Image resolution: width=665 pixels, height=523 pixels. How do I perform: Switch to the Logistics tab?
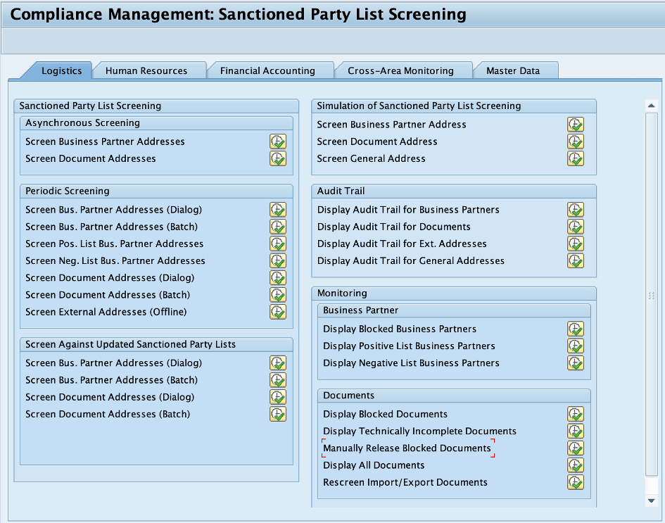coord(61,71)
